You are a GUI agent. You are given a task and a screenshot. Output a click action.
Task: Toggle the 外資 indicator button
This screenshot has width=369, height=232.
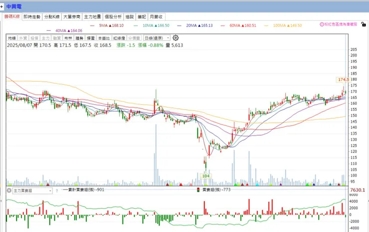coord(23,38)
